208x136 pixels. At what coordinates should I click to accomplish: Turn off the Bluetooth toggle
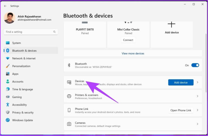tap(195, 65)
